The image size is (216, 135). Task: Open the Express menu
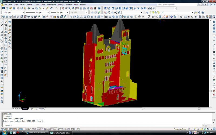pos(83,5)
